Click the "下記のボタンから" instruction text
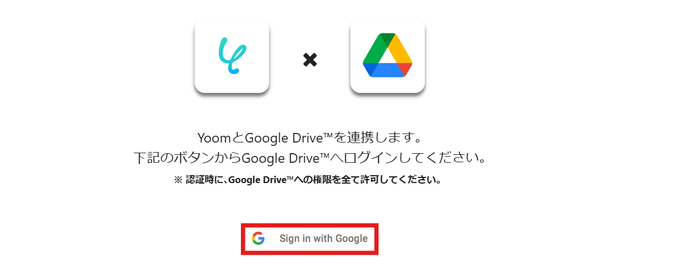Image resolution: width=677 pixels, height=276 pixels. [x=187, y=157]
